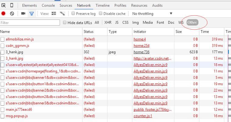Click the inspect element pointer icon
The height and width of the screenshot is (122, 231).
point(4,5)
